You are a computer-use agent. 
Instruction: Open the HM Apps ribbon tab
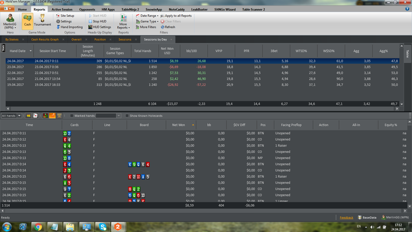(x=108, y=9)
